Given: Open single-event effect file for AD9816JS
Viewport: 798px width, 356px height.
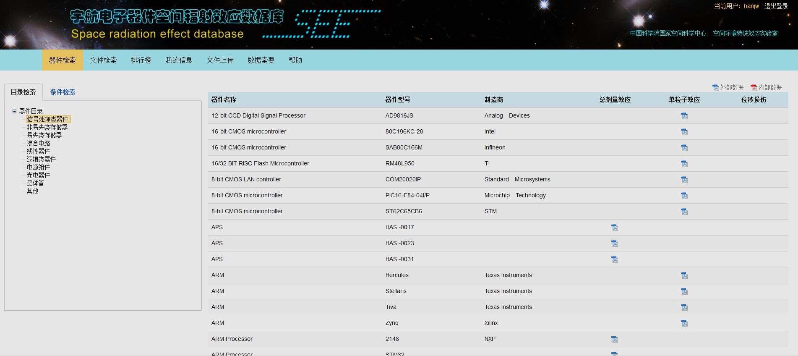Looking at the screenshot, I should tap(684, 116).
